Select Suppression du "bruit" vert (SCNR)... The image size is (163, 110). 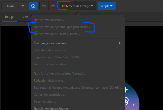point(78,57)
